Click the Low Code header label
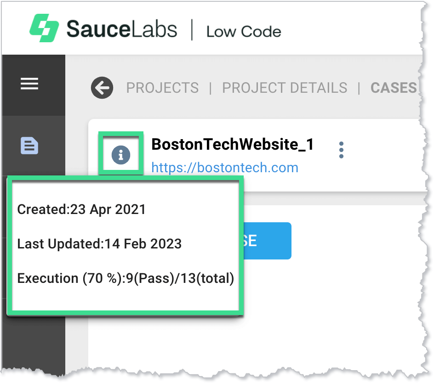Screen dimensions: 434x383 [244, 32]
